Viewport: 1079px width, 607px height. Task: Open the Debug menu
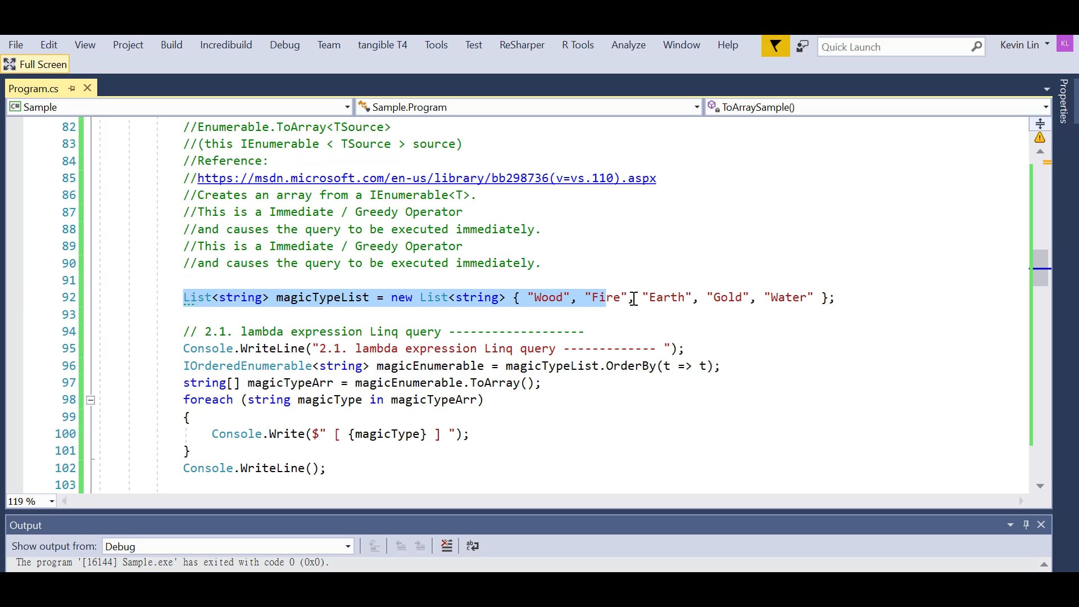284,44
